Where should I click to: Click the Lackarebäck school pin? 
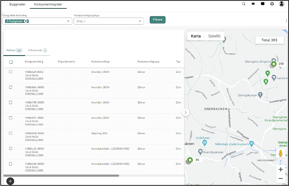274,77
